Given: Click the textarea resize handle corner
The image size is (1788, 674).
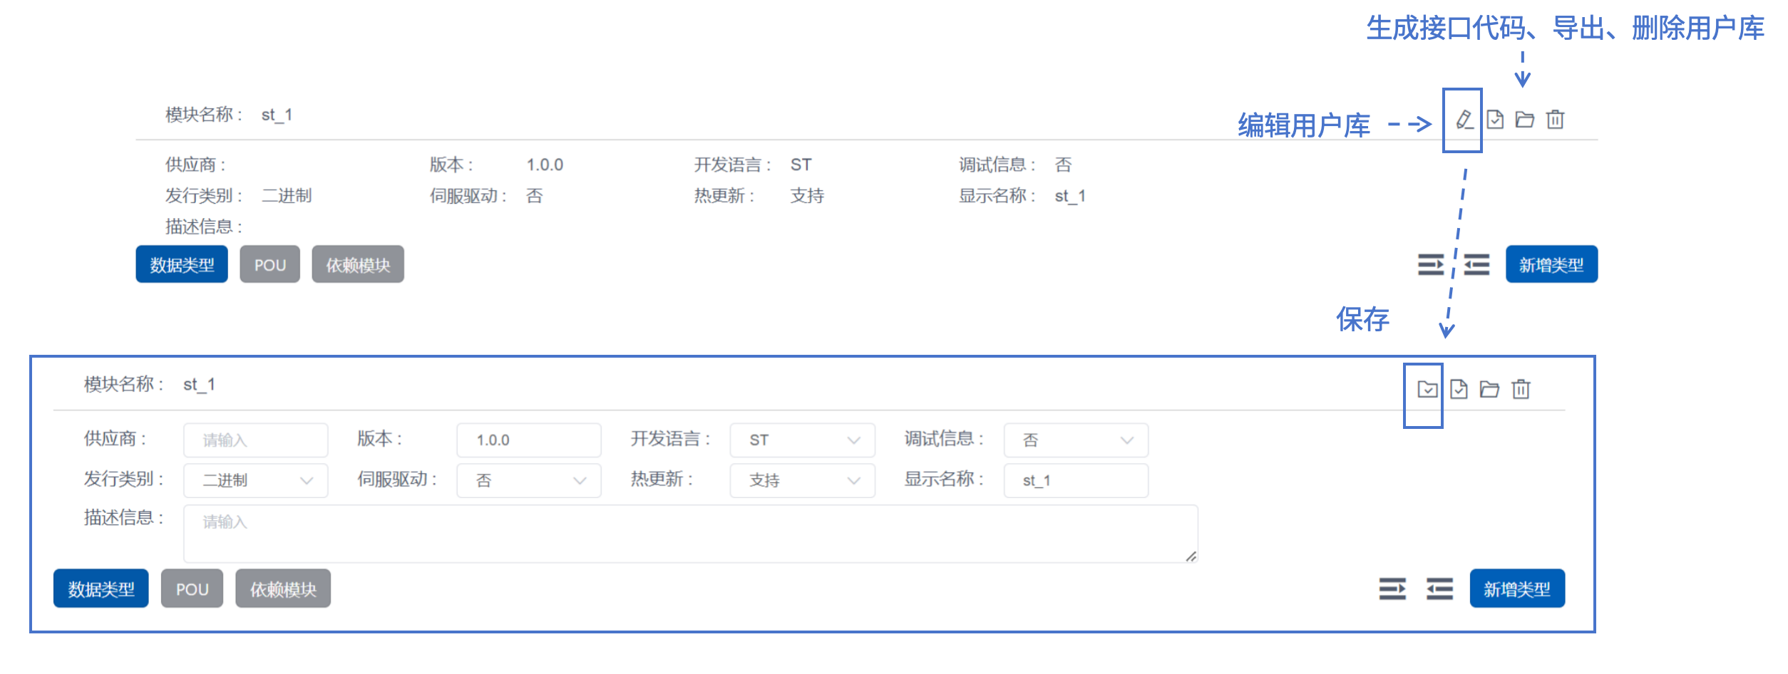Looking at the screenshot, I should [x=1191, y=556].
